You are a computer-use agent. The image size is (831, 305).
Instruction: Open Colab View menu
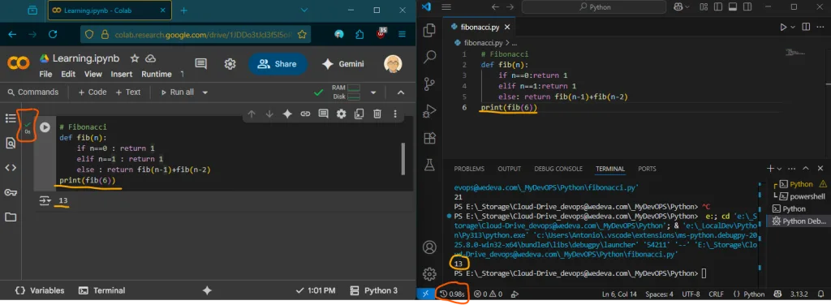pos(93,74)
